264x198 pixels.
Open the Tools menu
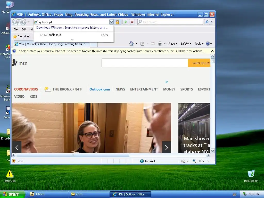click(x=199, y=44)
